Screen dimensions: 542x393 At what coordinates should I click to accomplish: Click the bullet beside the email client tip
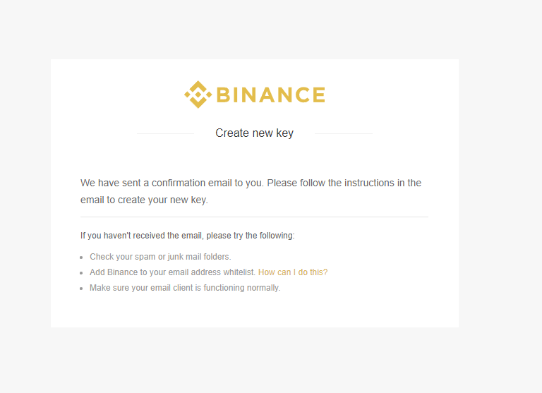coord(82,289)
